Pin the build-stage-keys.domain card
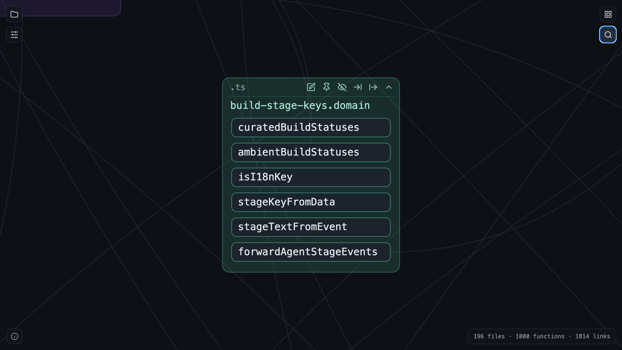622x350 pixels. pos(327,87)
